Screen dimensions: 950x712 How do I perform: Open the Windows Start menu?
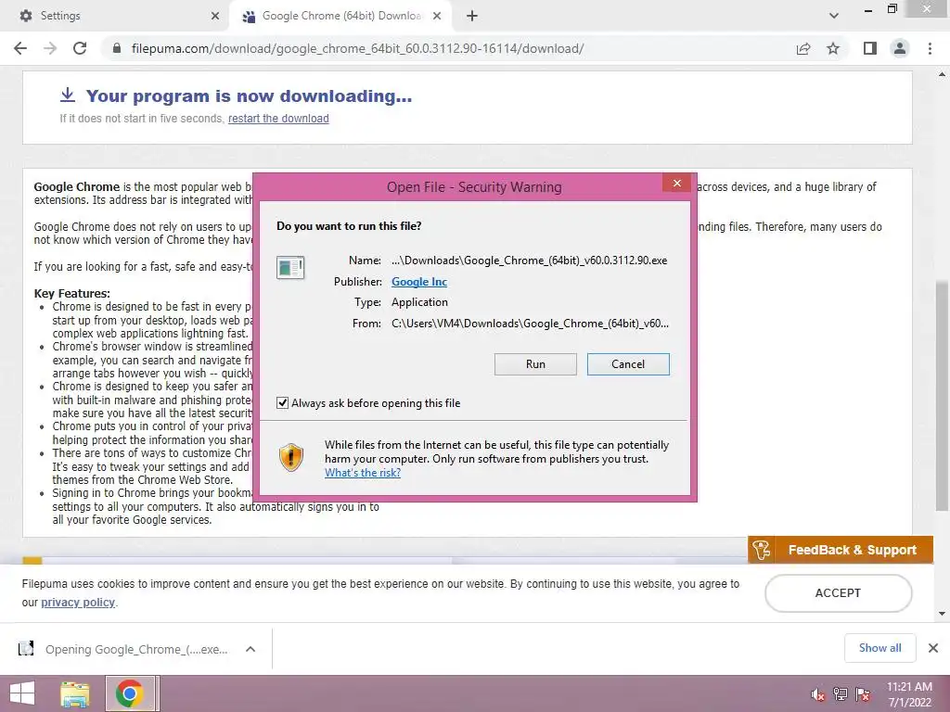pyautogui.click(x=22, y=693)
